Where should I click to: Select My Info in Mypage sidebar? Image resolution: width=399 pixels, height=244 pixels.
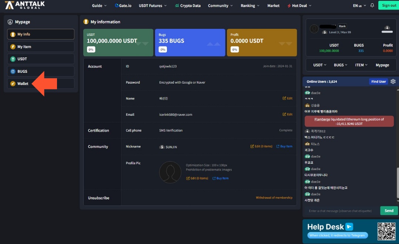[41, 34]
